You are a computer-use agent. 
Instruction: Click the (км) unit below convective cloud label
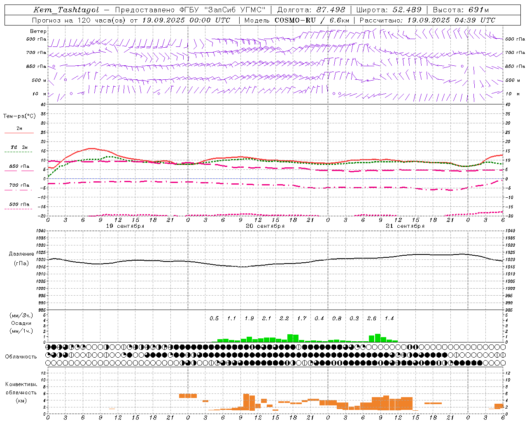click(21, 401)
